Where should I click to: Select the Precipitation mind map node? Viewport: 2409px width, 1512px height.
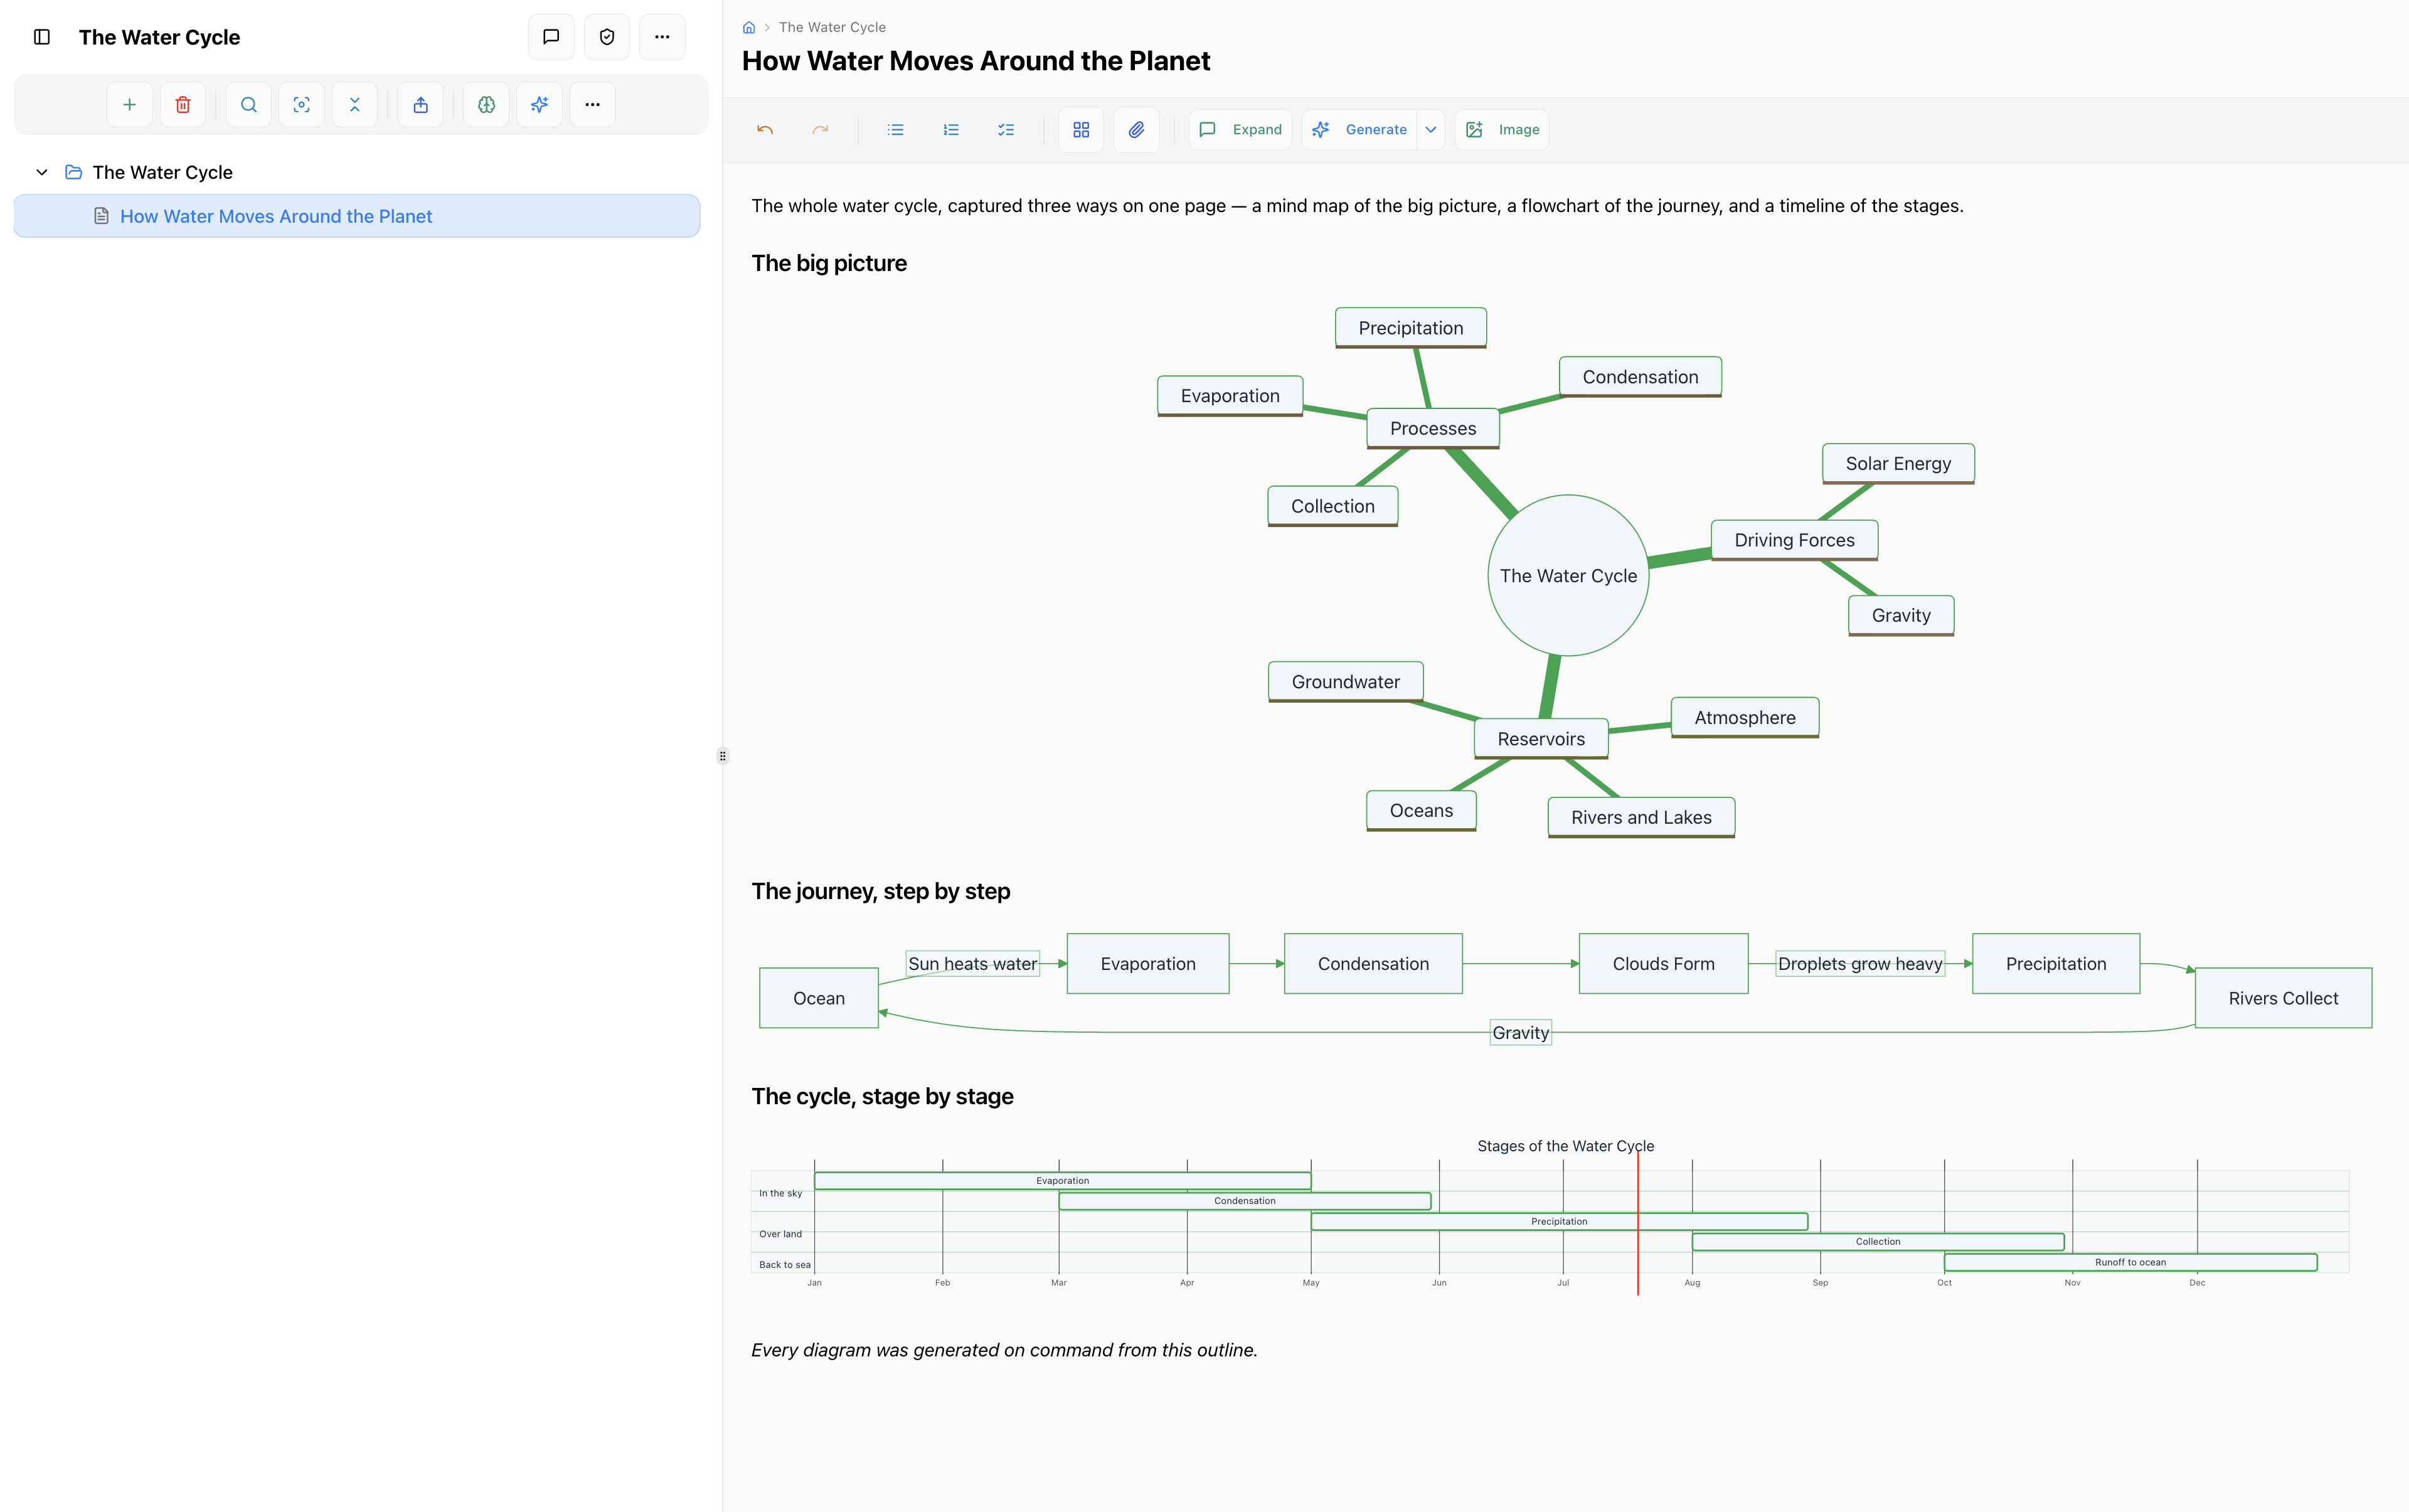pyautogui.click(x=1411, y=328)
